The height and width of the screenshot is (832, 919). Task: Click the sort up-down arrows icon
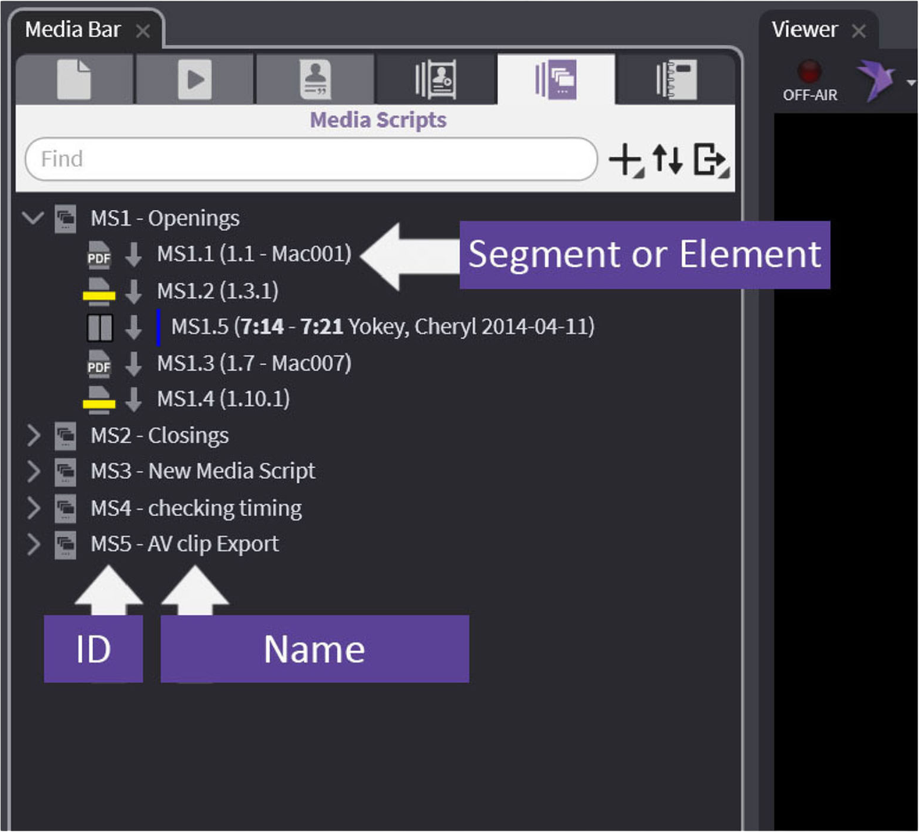(667, 160)
